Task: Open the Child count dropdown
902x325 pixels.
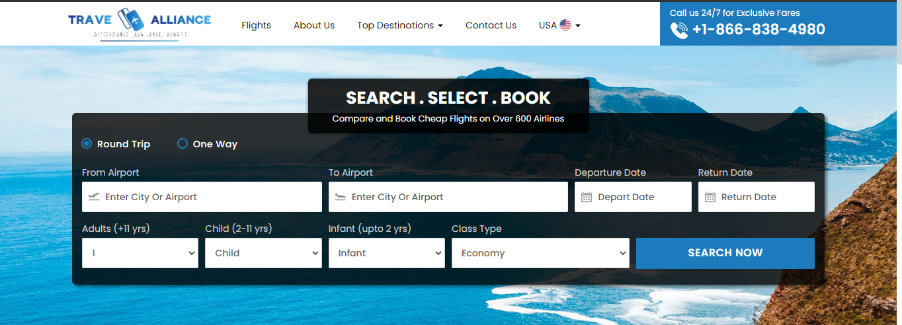Action: tap(263, 253)
